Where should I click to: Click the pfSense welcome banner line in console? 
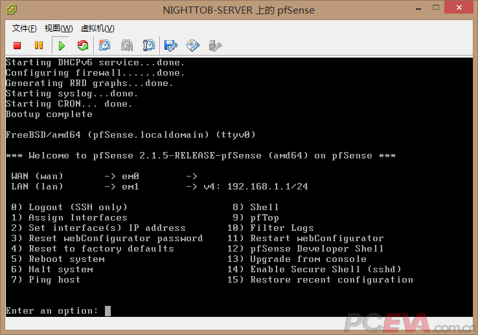point(201,156)
